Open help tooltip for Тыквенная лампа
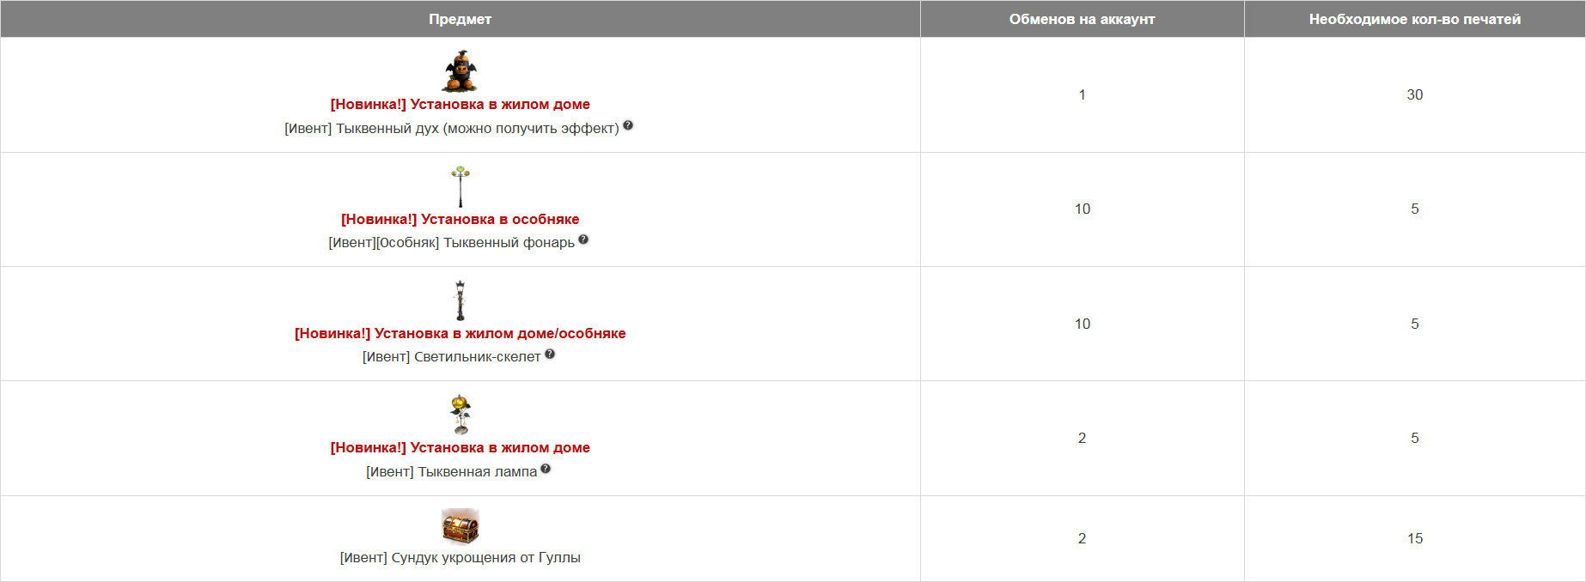This screenshot has height=582, width=1586. click(x=546, y=469)
